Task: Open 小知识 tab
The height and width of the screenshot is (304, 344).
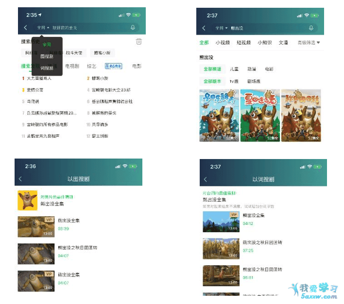Action: click(x=265, y=43)
